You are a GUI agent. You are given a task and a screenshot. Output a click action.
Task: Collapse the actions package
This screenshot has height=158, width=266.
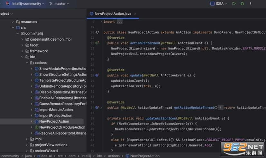(27, 63)
